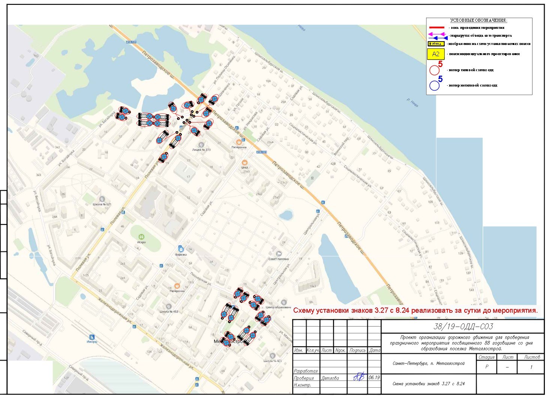546x397 pixels.
Task: Click the '06.19' date cell
Action: pos(374,378)
